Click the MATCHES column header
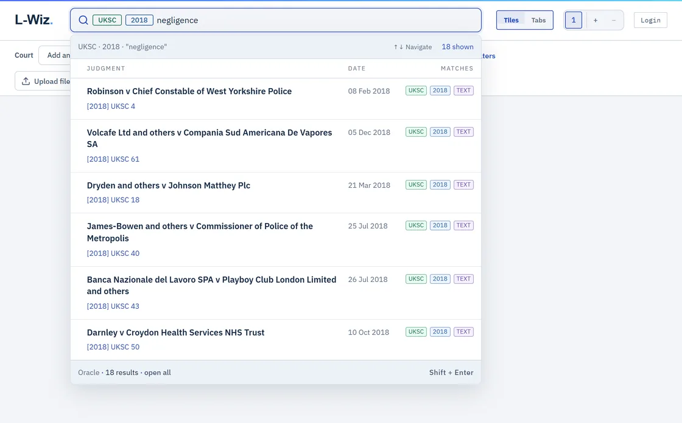The image size is (682, 423). pos(457,68)
